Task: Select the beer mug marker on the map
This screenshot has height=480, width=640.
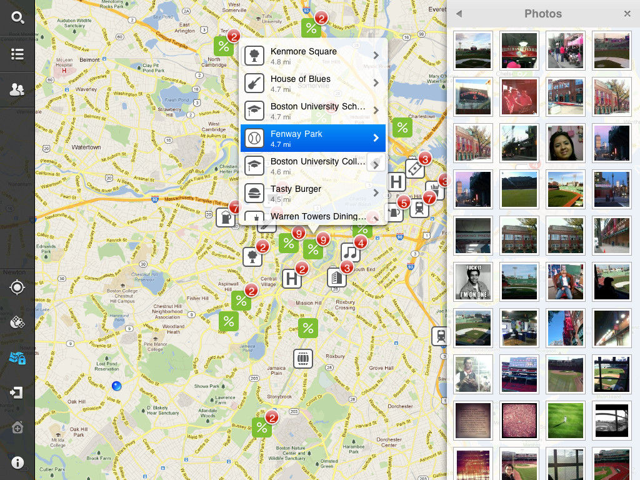Action: point(226,217)
